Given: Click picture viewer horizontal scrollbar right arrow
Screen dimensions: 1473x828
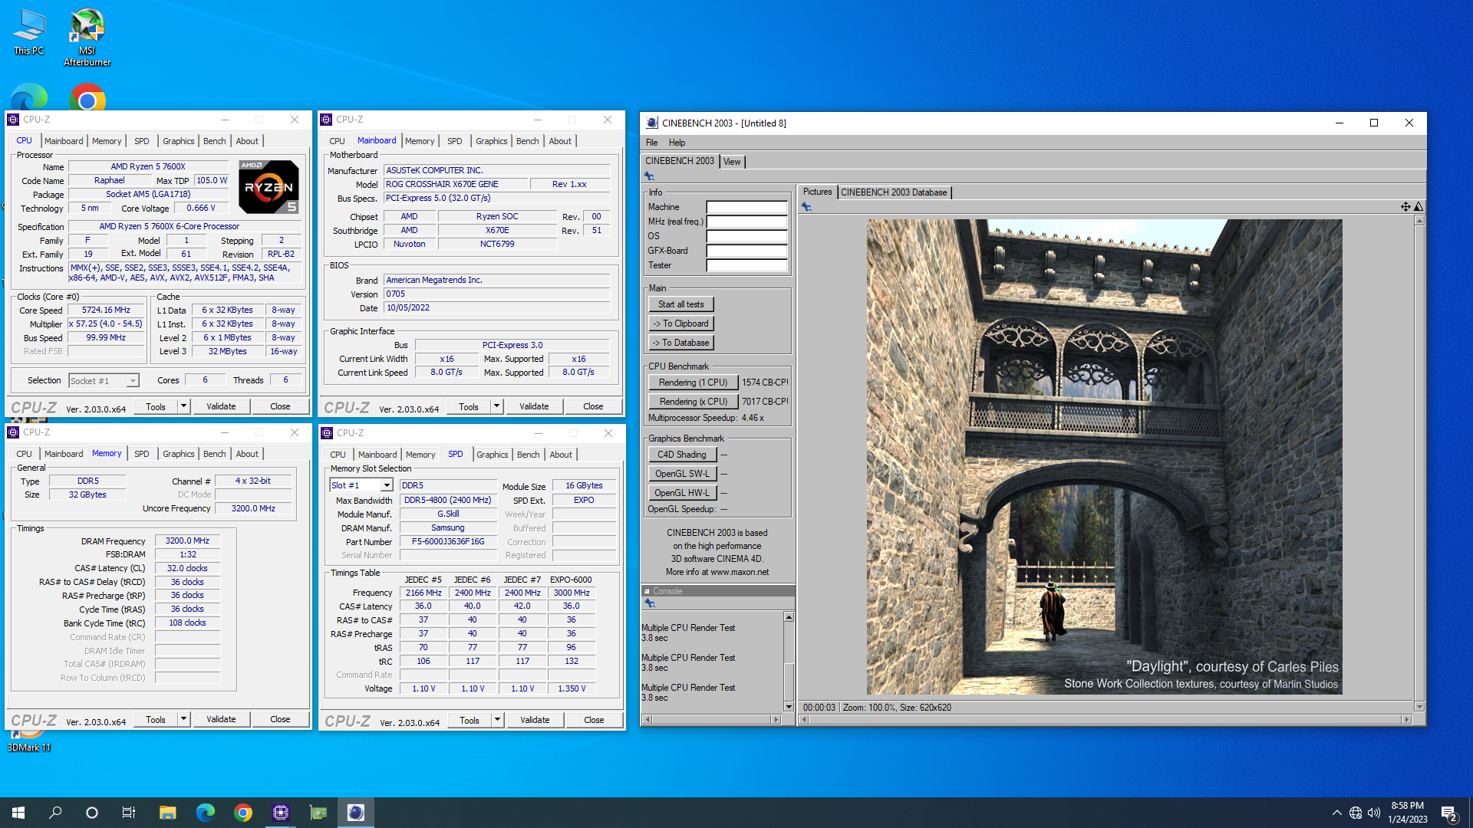Looking at the screenshot, I should click(1407, 719).
